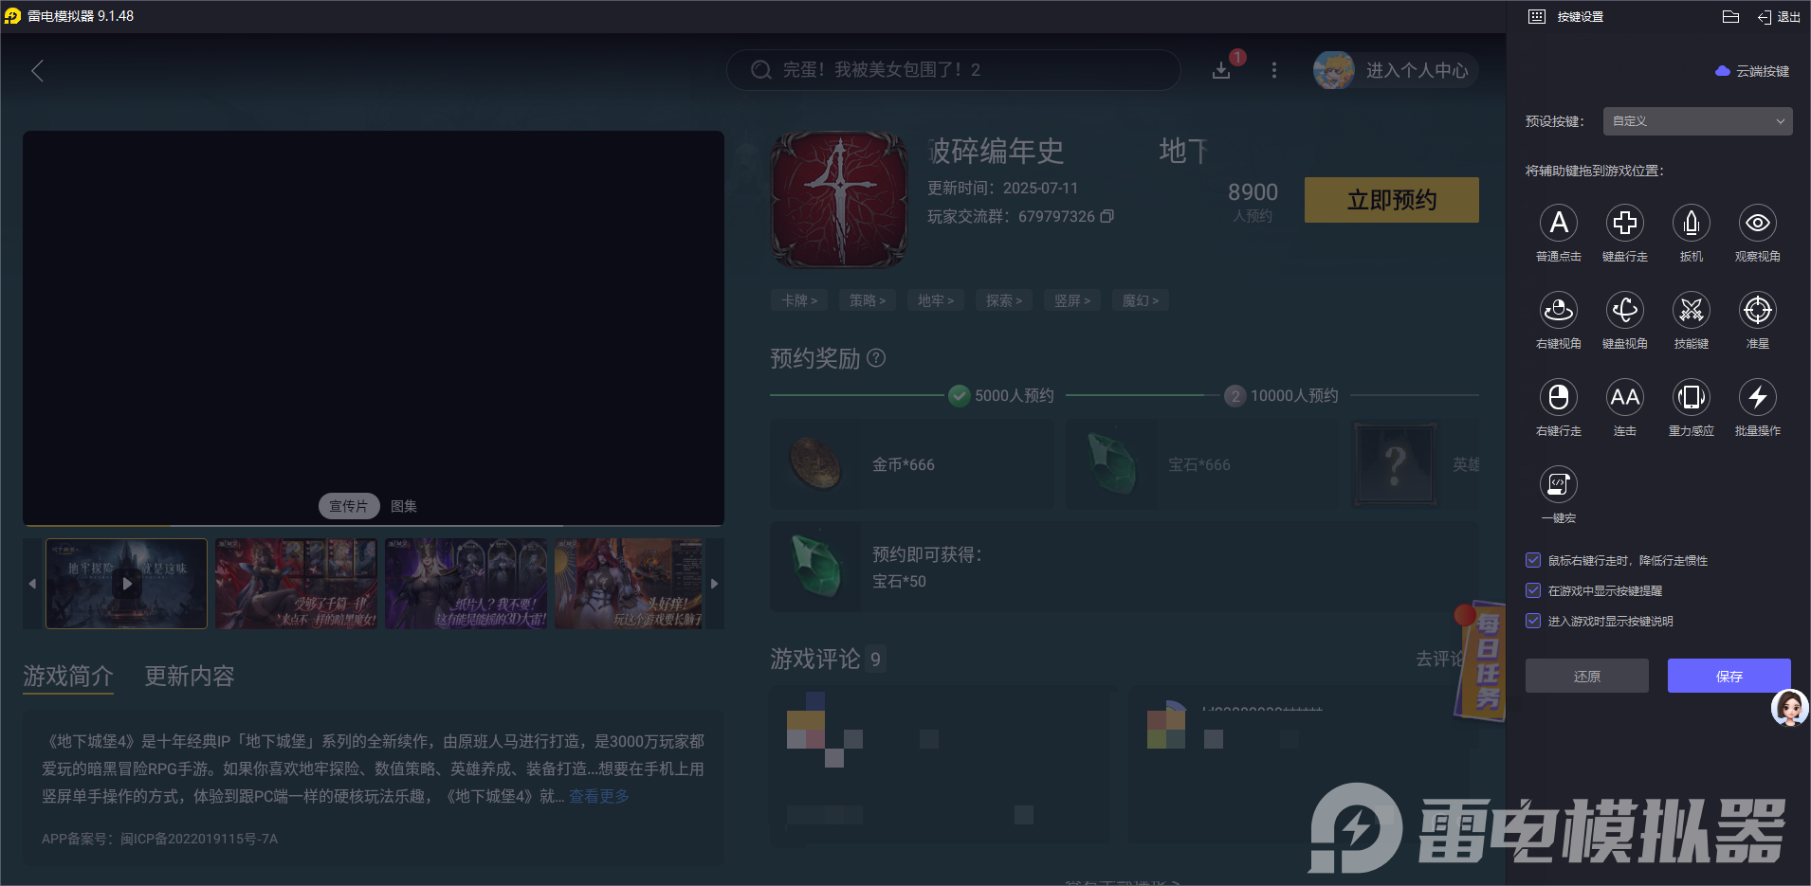This screenshot has height=886, width=1811.
Task: Switch to the 宣传片 tab
Action: [349, 506]
